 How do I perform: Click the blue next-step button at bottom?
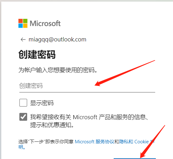tap(135, 159)
